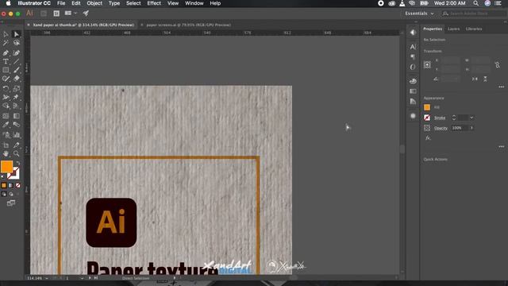Select the Symbol Sprayer tool
Viewport: 508px width, 286px height.
(x=6, y=134)
